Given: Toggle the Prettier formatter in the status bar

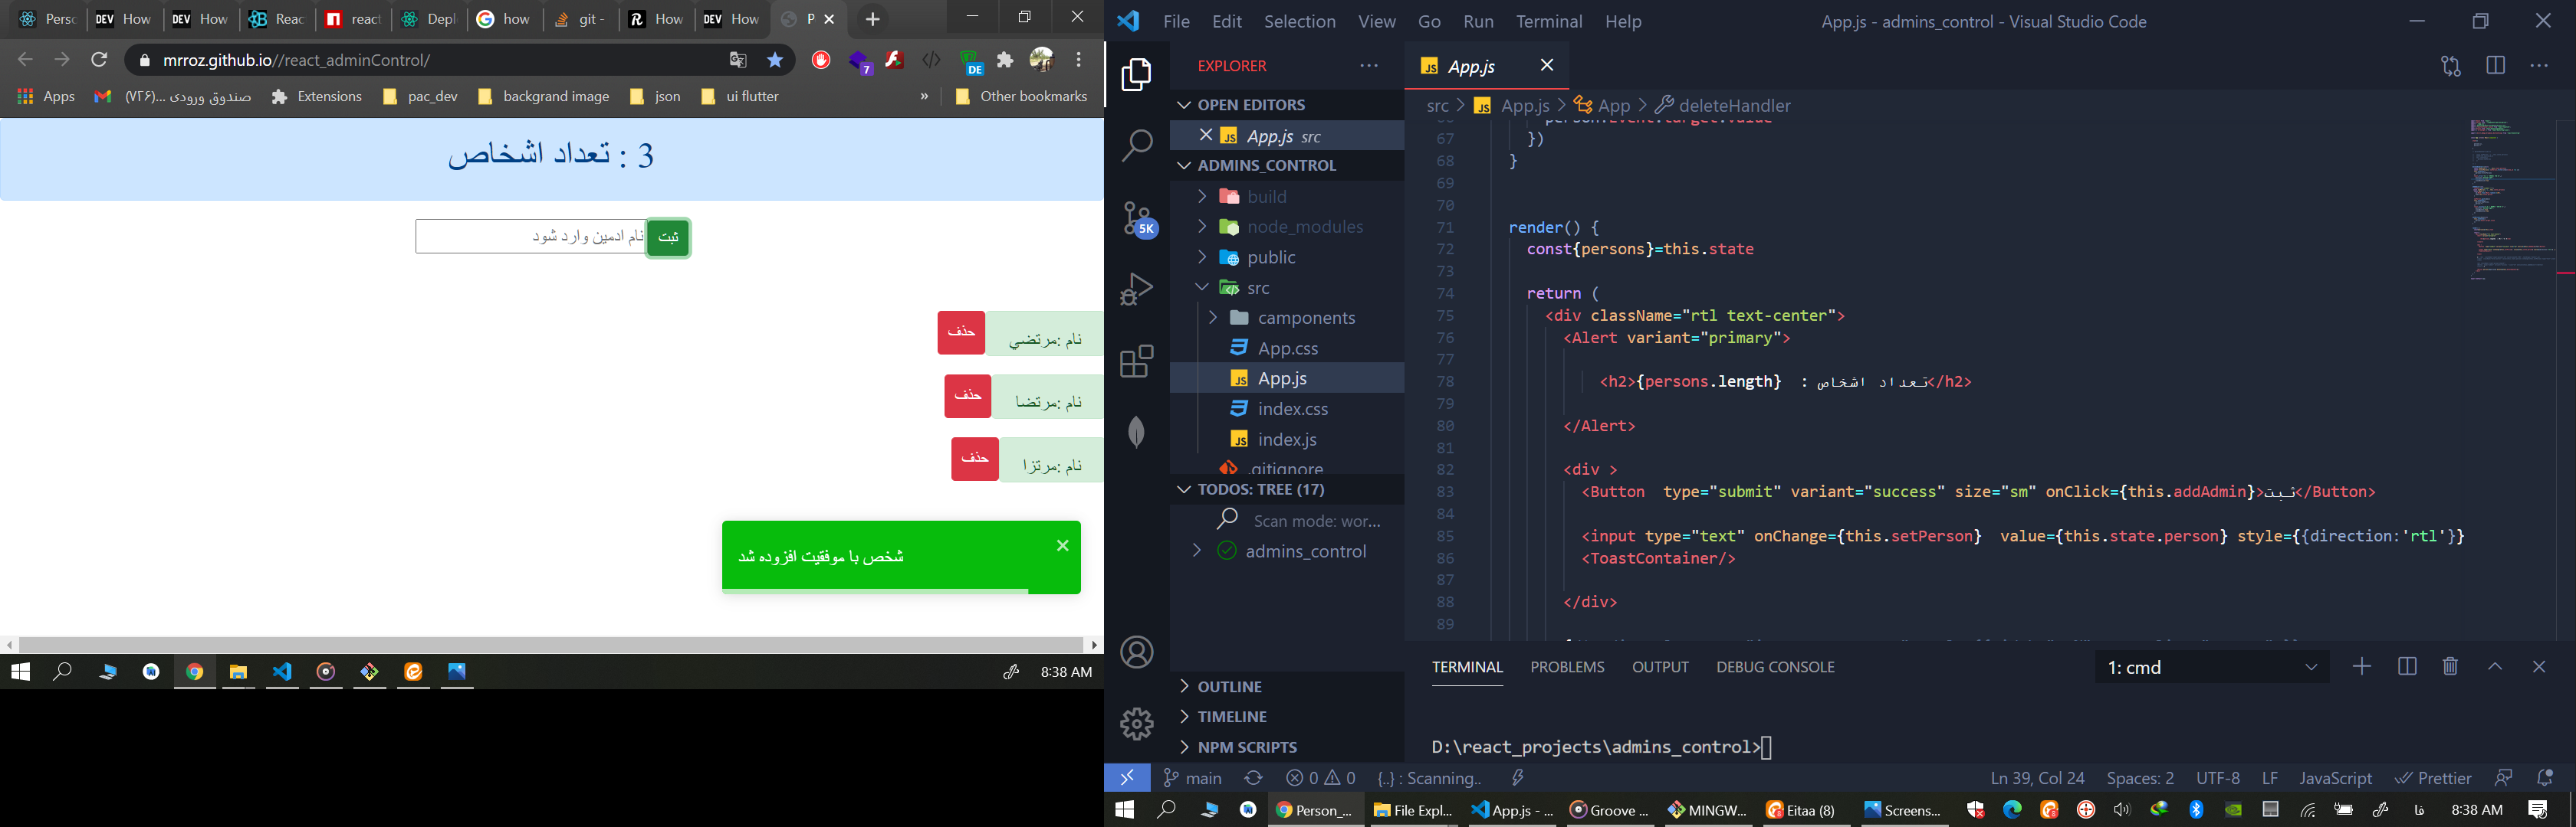Looking at the screenshot, I should tap(2433, 777).
